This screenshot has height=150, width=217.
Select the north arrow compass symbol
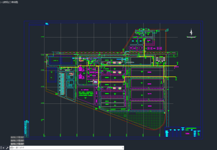pos(191,32)
